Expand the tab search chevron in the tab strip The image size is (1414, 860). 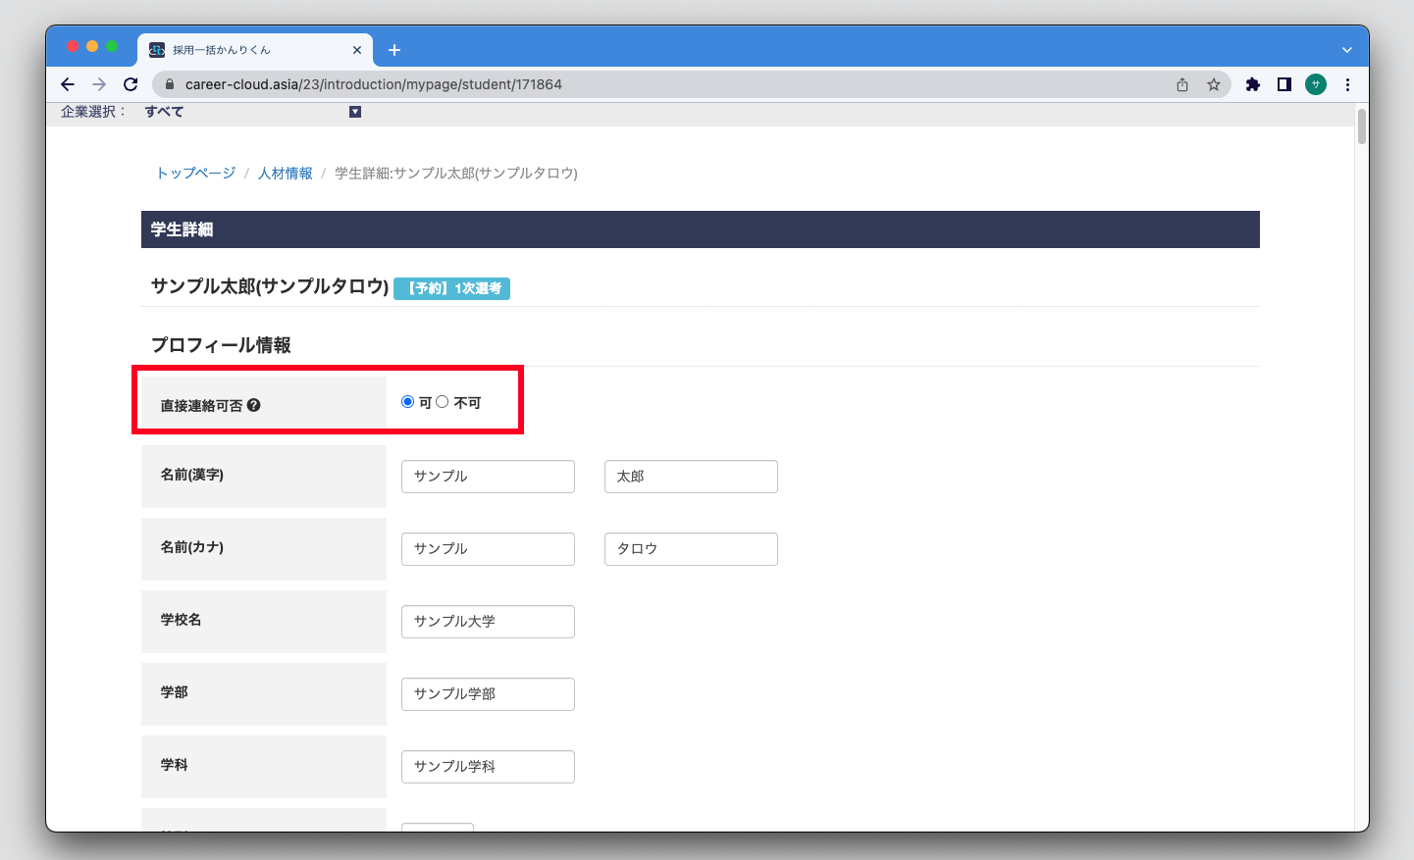[x=1346, y=50]
